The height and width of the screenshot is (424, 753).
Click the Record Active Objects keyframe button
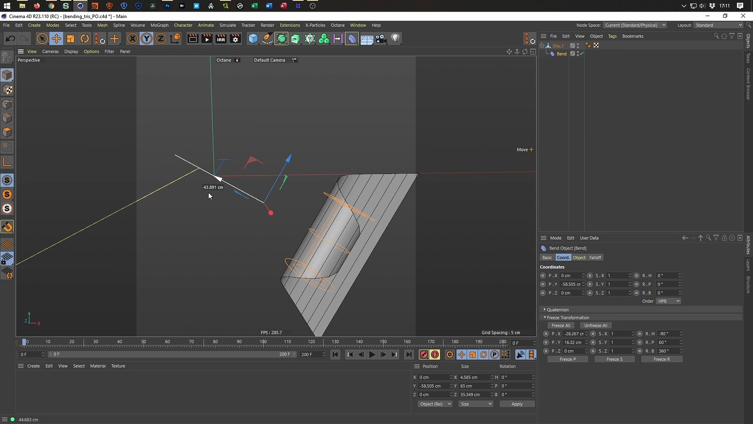pyautogui.click(x=424, y=355)
